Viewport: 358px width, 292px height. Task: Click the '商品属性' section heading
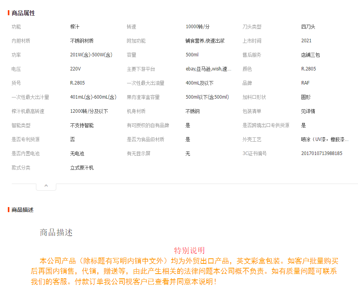(23, 13)
